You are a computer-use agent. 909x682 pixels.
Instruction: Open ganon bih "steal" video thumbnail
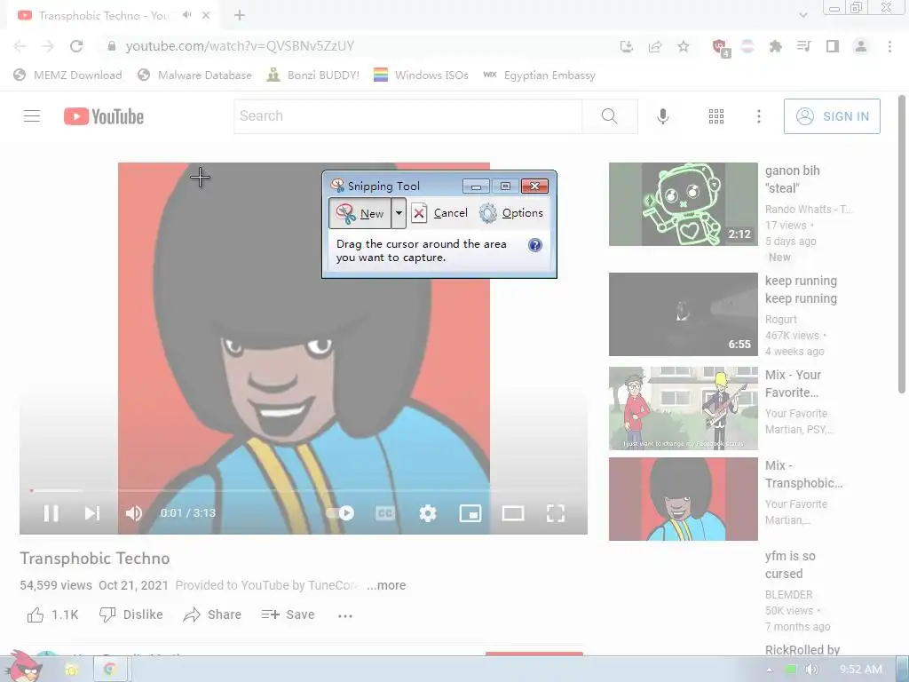click(x=683, y=204)
